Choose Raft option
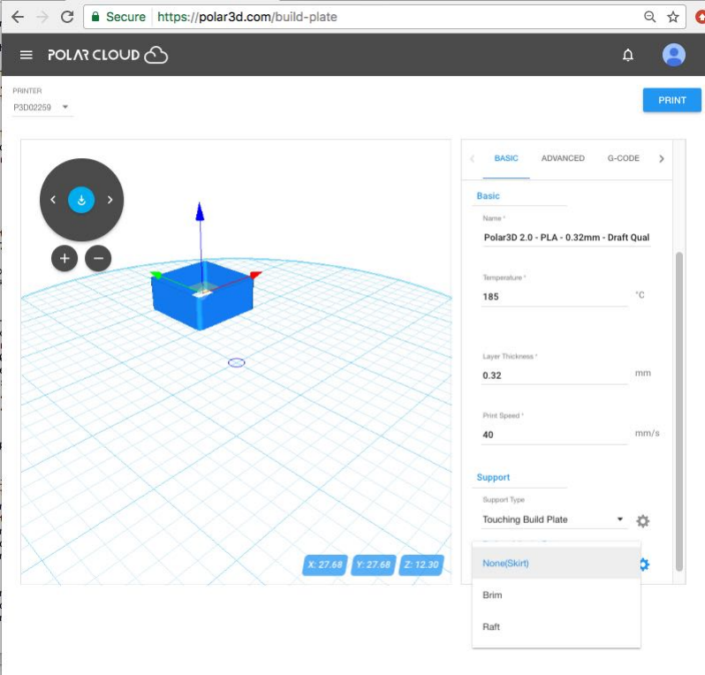Viewport: 705px width, 675px height. [x=557, y=626]
